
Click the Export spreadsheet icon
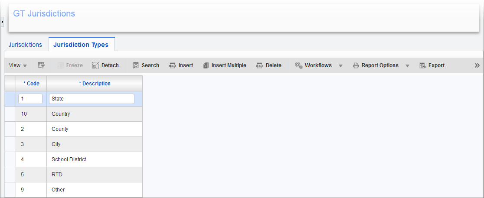[x=422, y=65]
